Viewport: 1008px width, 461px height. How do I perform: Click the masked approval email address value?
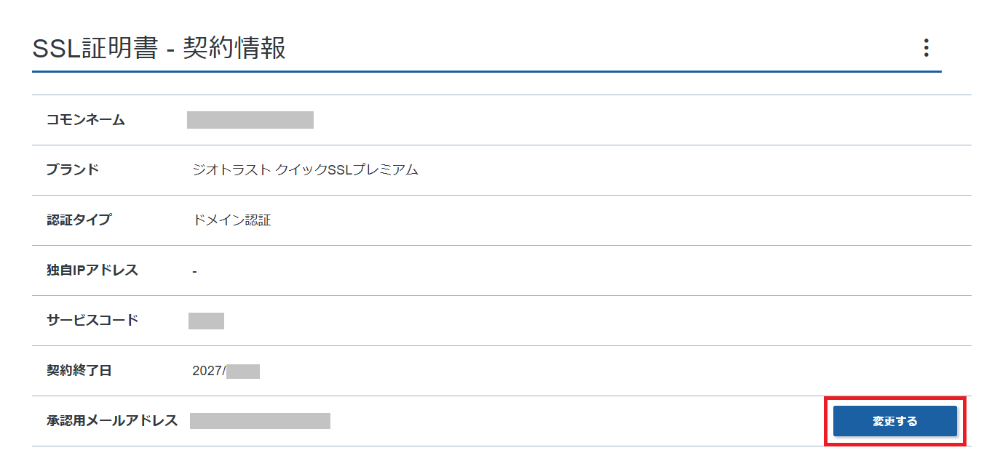click(x=260, y=421)
